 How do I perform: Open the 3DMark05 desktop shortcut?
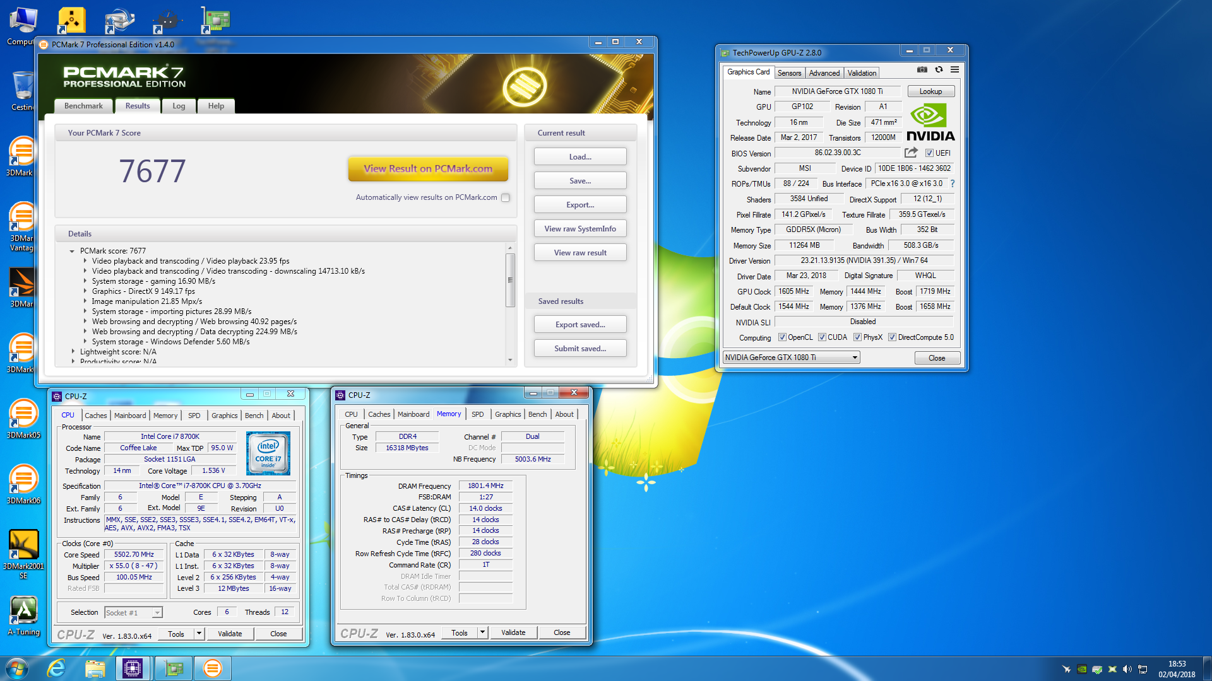(x=23, y=419)
